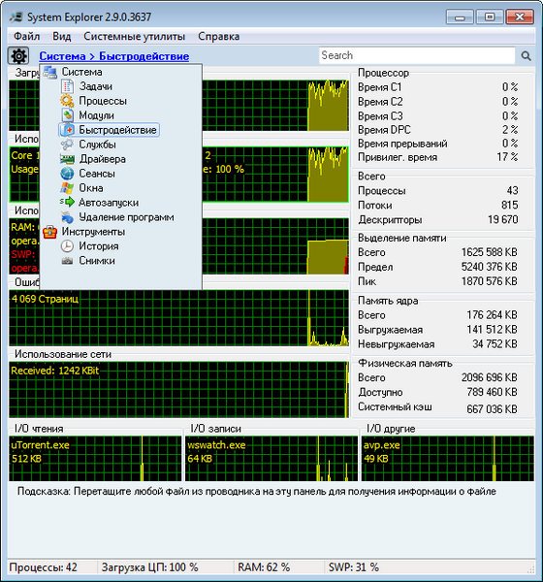Open the Справка menu
Image resolution: width=543 pixels, height=582 pixels.
tap(218, 37)
